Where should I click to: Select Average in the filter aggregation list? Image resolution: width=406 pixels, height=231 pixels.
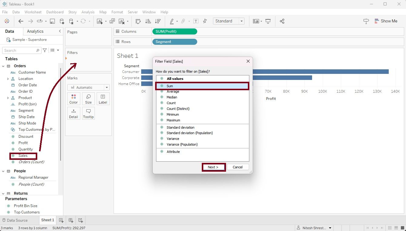173,91
